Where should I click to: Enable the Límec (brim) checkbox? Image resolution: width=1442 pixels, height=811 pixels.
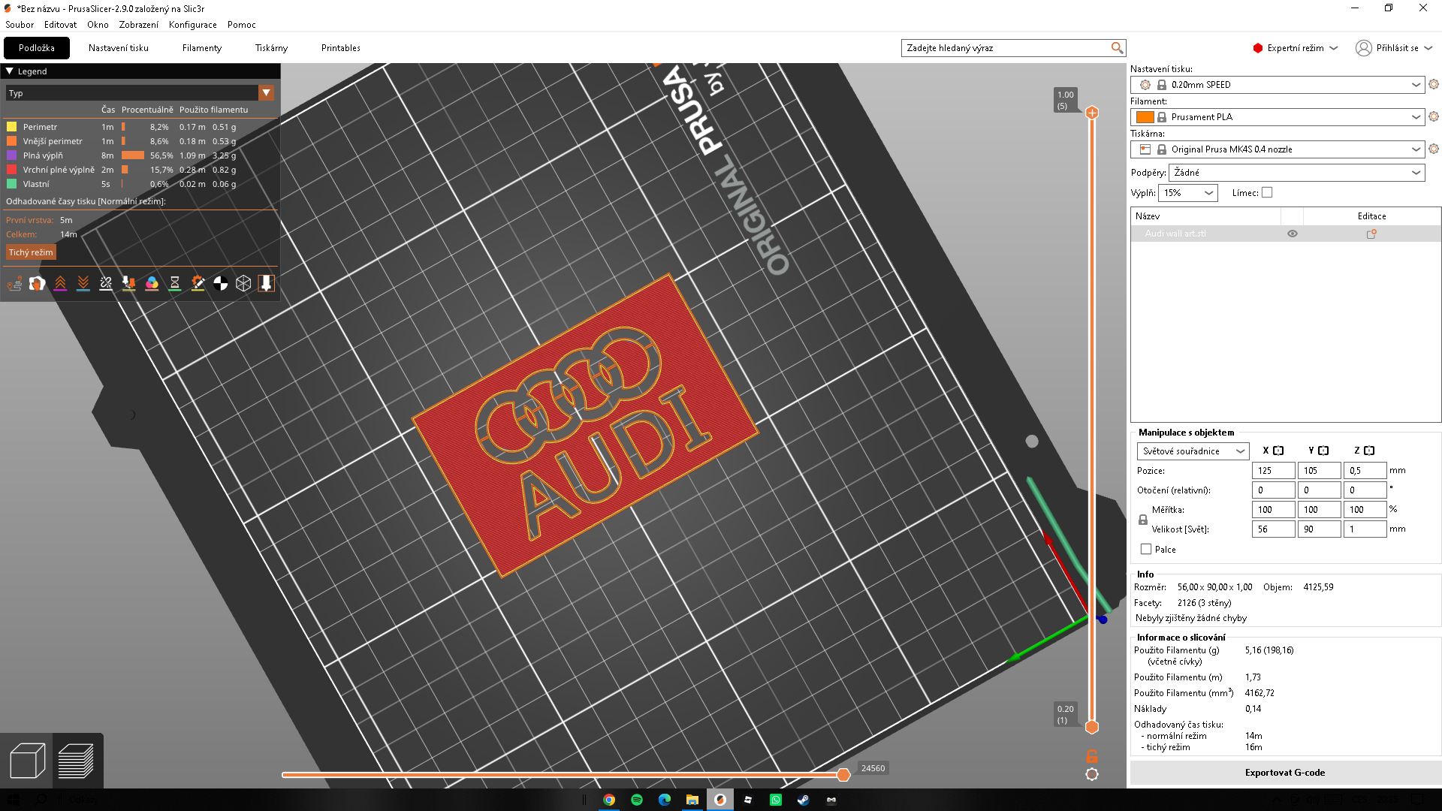coord(1267,193)
